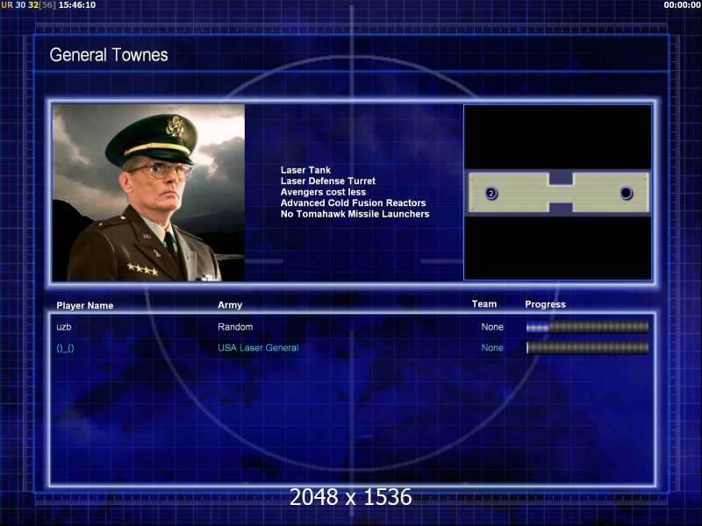Click the General Townes title heading

click(x=109, y=55)
